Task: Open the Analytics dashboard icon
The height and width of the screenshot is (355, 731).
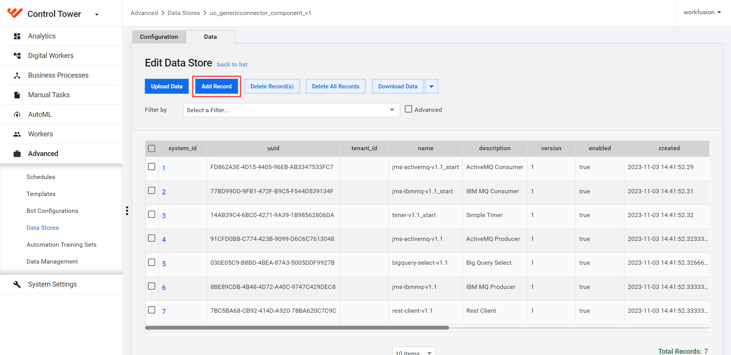Action: [17, 36]
